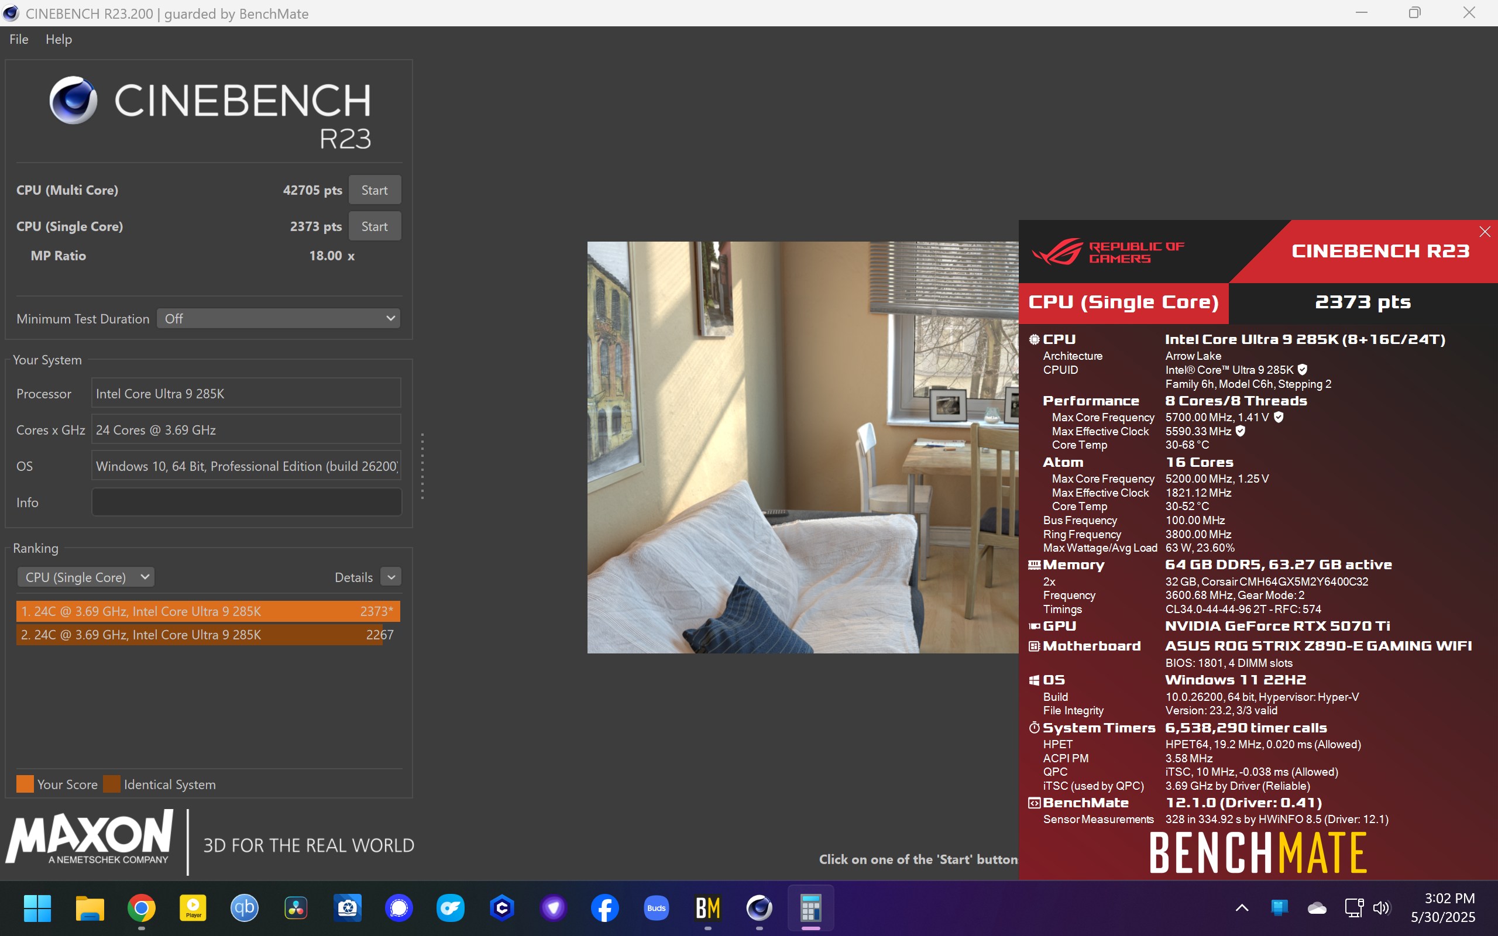
Task: Click the rendered room preview image
Action: 803,448
